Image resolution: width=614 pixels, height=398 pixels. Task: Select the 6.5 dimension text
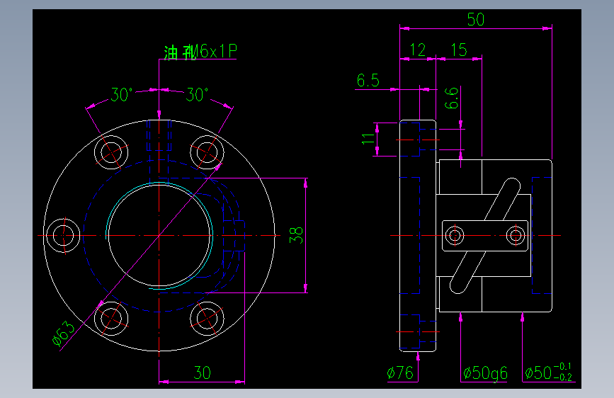coord(368,80)
